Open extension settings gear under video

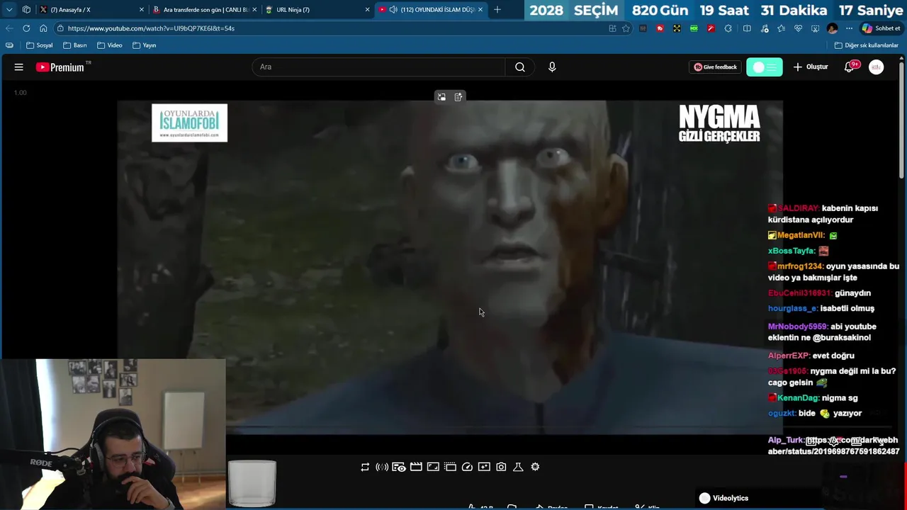[x=535, y=467]
